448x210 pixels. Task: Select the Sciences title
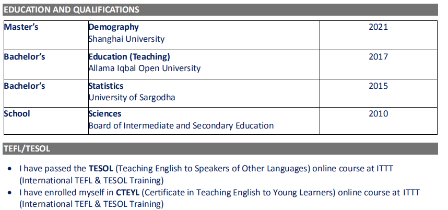pos(105,113)
